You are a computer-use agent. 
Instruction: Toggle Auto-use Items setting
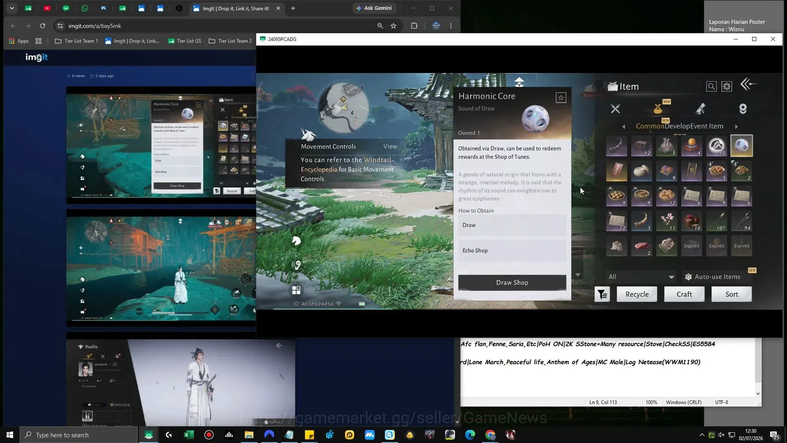pos(713,277)
